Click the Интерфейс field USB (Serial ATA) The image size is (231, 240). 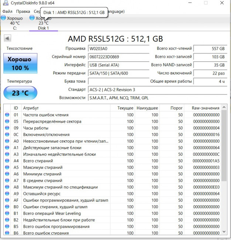(118, 65)
